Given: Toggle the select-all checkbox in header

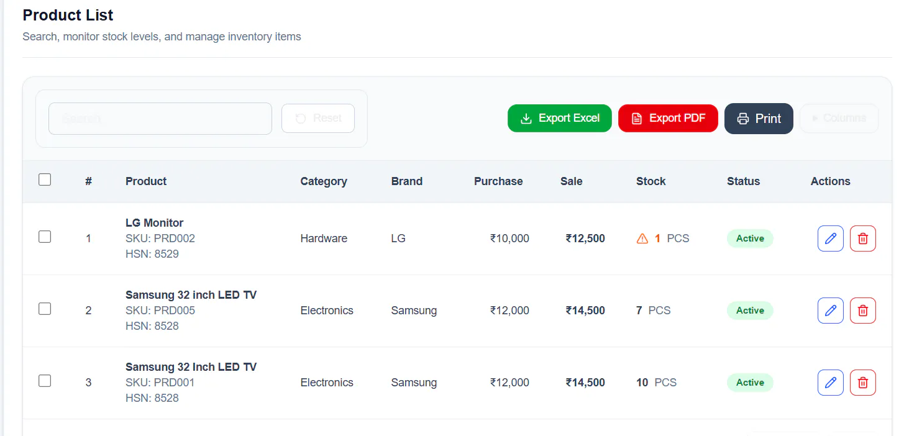Looking at the screenshot, I should [x=45, y=179].
